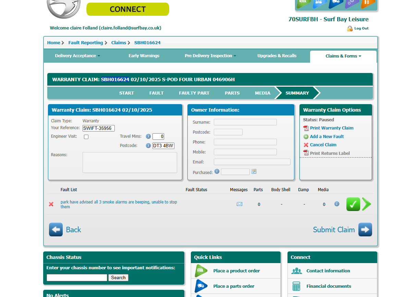Click the Travel Mins info icon

click(148, 136)
